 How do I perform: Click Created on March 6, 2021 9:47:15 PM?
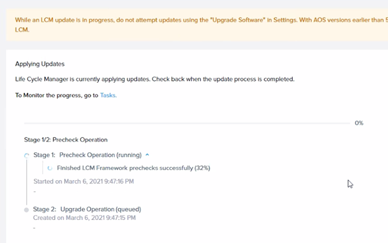click(x=85, y=218)
